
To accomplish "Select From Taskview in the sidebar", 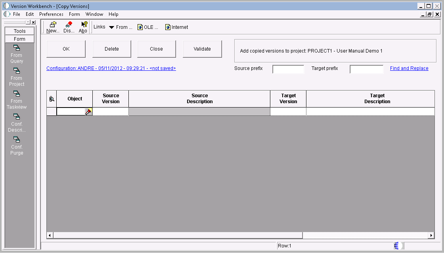I will pyautogui.click(x=16, y=101).
